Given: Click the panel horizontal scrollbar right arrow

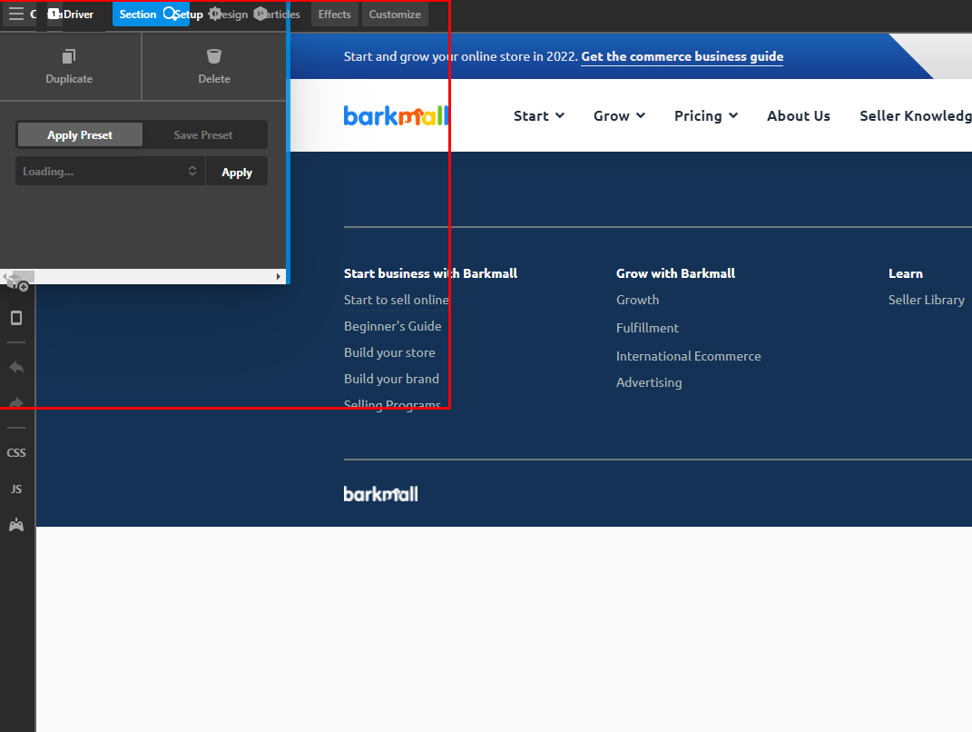Looking at the screenshot, I should tap(279, 277).
